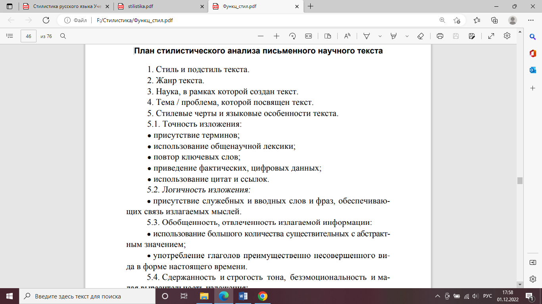Viewport: 542px width, 304px height.
Task: Open the tab actions menu icon
Action: [10, 6]
